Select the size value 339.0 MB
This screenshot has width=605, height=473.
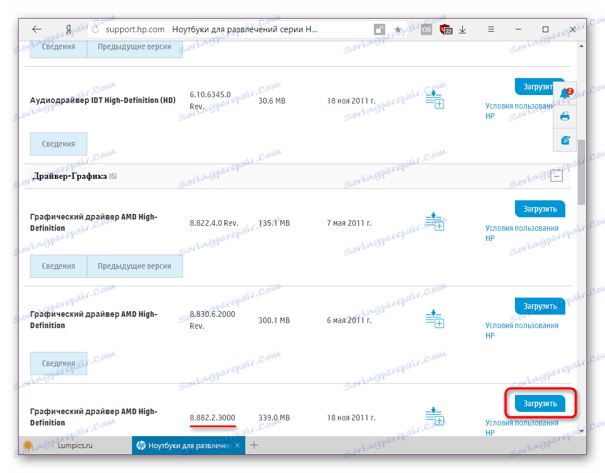point(274,418)
